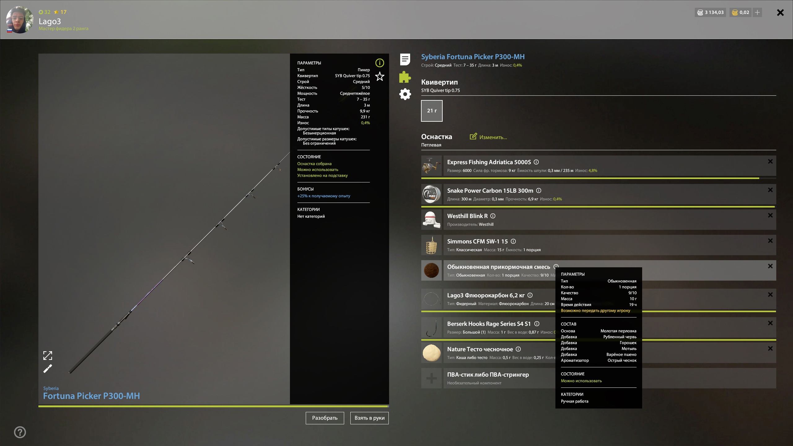Remove the Berserk Hooks Rage Series hook
793x446 pixels.
[x=770, y=323]
